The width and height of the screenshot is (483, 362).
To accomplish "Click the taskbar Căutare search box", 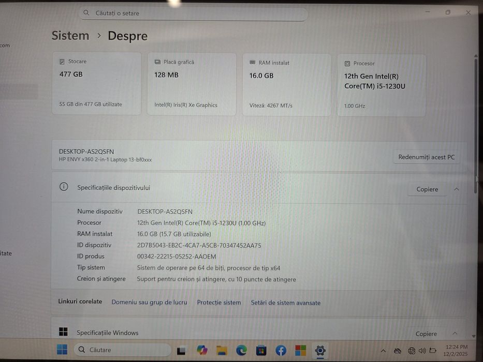I will click(x=122, y=350).
